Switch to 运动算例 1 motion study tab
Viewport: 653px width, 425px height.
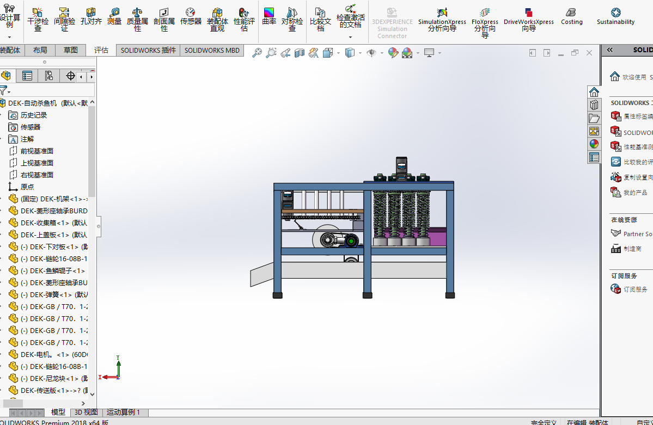[x=123, y=412]
